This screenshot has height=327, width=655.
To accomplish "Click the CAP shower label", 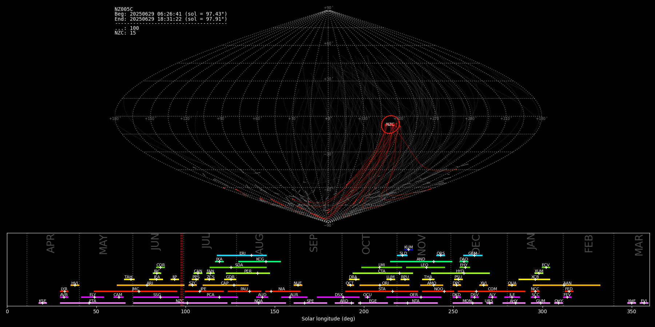I will point(225,283).
